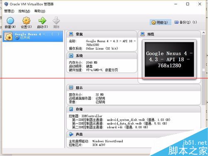This screenshot has width=208, height=156.
Task: Start the VM with the green arrow
Action: coord(42,21)
